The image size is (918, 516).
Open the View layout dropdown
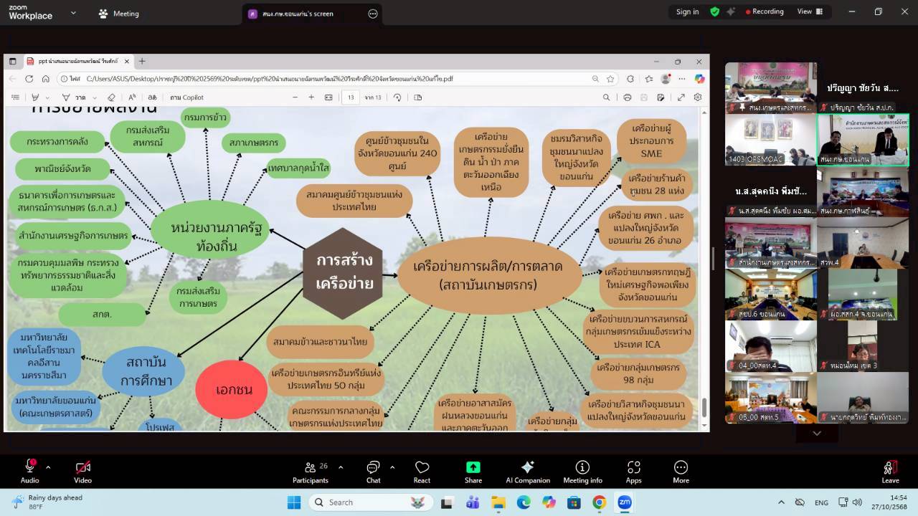(x=809, y=11)
